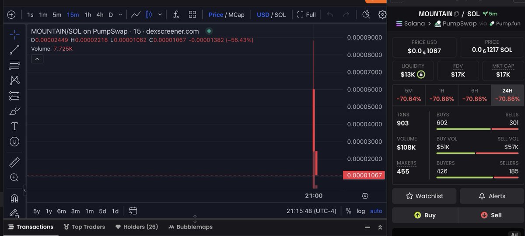This screenshot has width=525, height=236.
Task: Open the Fibonacci retracement tool
Action: click(x=14, y=65)
